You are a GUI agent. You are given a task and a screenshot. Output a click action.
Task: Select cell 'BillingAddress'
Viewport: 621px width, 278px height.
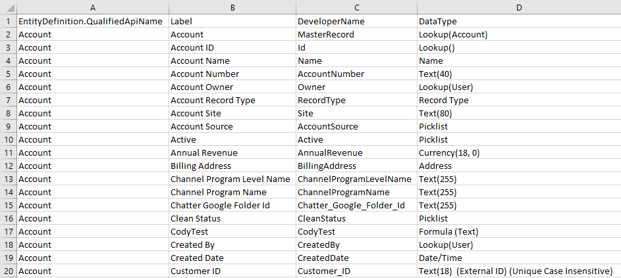[x=356, y=166]
